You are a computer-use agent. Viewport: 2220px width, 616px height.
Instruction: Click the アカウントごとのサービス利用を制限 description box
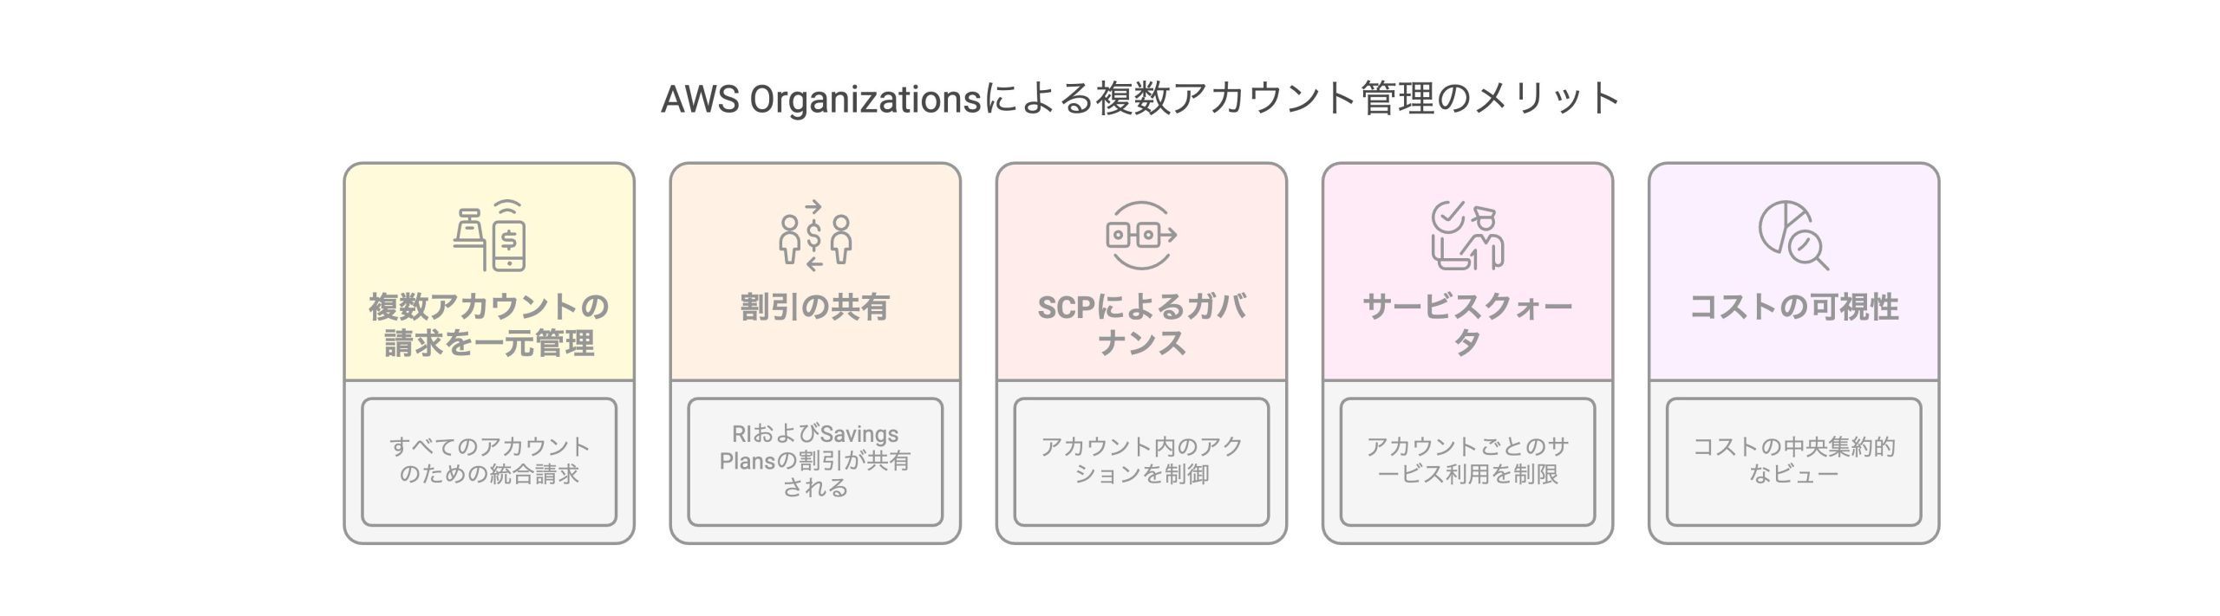(x=1467, y=461)
